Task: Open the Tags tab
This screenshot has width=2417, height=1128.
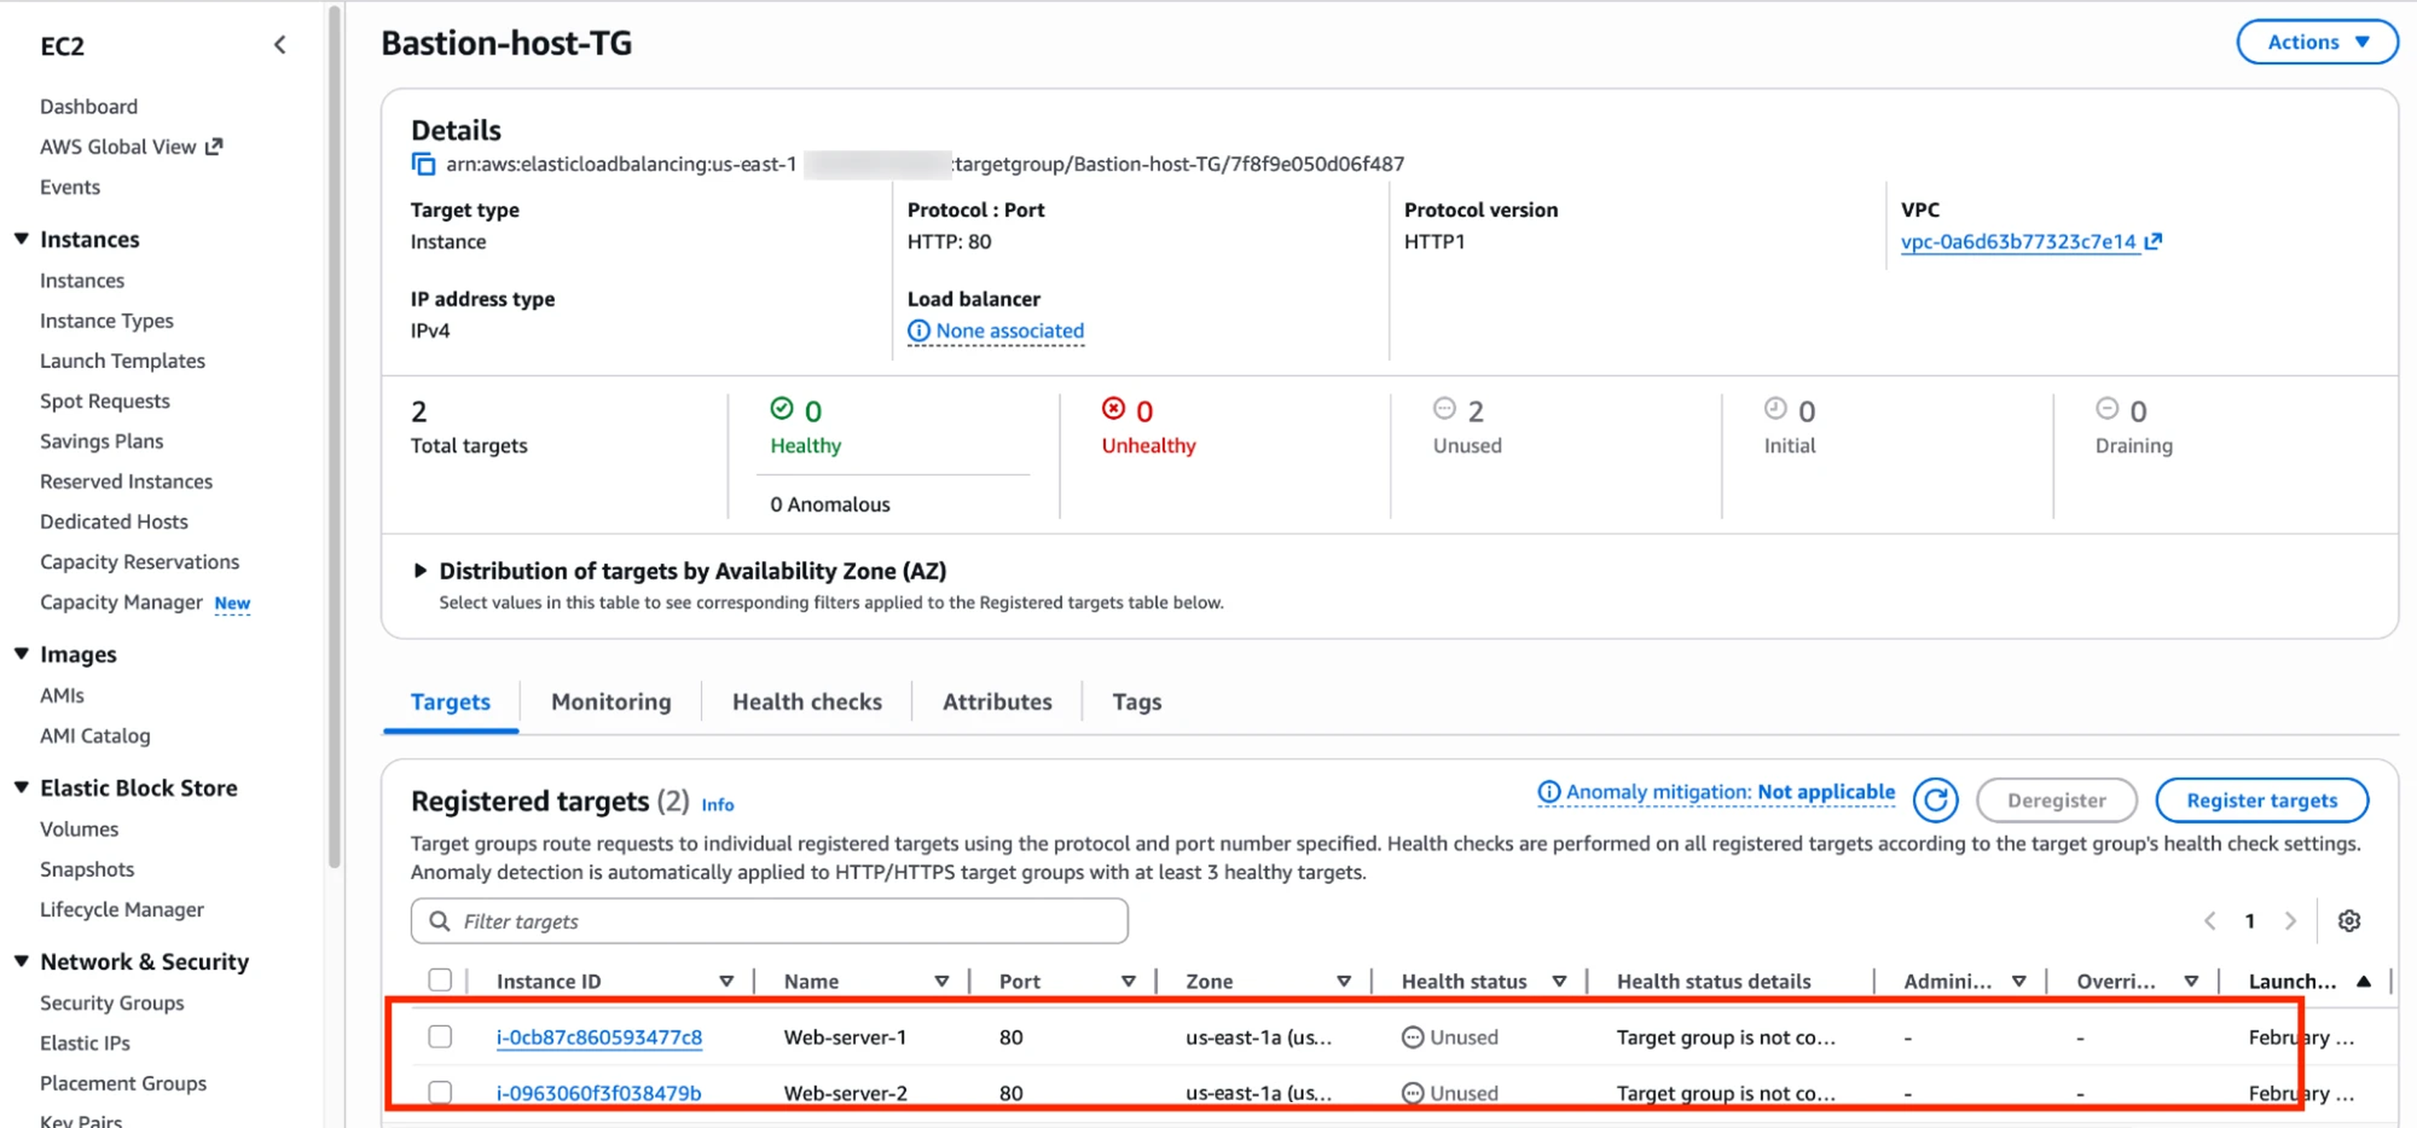Action: tap(1136, 701)
